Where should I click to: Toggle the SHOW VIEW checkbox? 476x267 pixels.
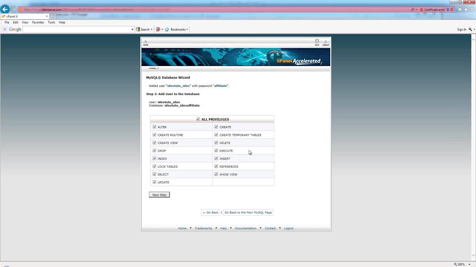[x=216, y=174]
